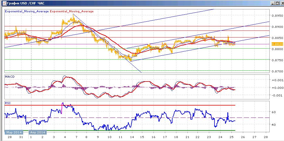The height and width of the screenshot is (141, 284).
Task: Click the RSI 40 scale label
Action: click(x=274, y=125)
